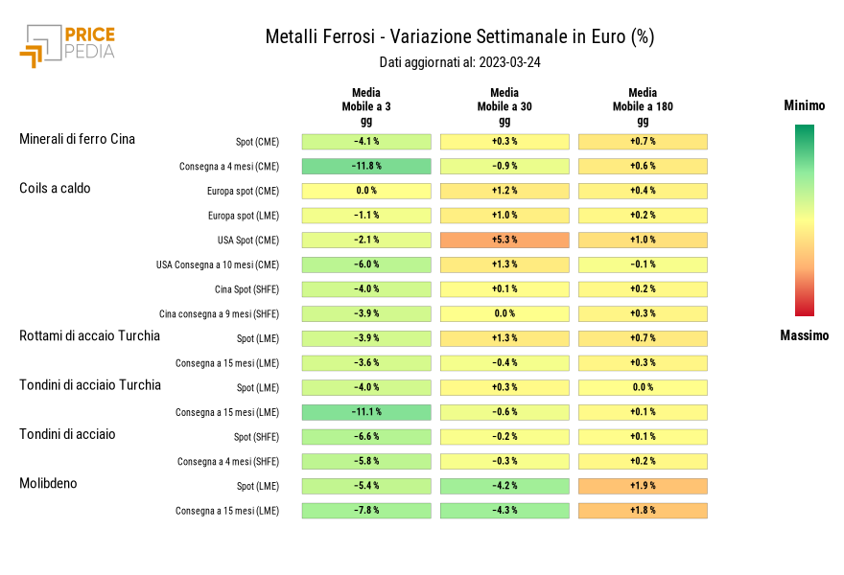
Task: Select the Tondini di acciaio Turchia label
Action: coord(90,384)
